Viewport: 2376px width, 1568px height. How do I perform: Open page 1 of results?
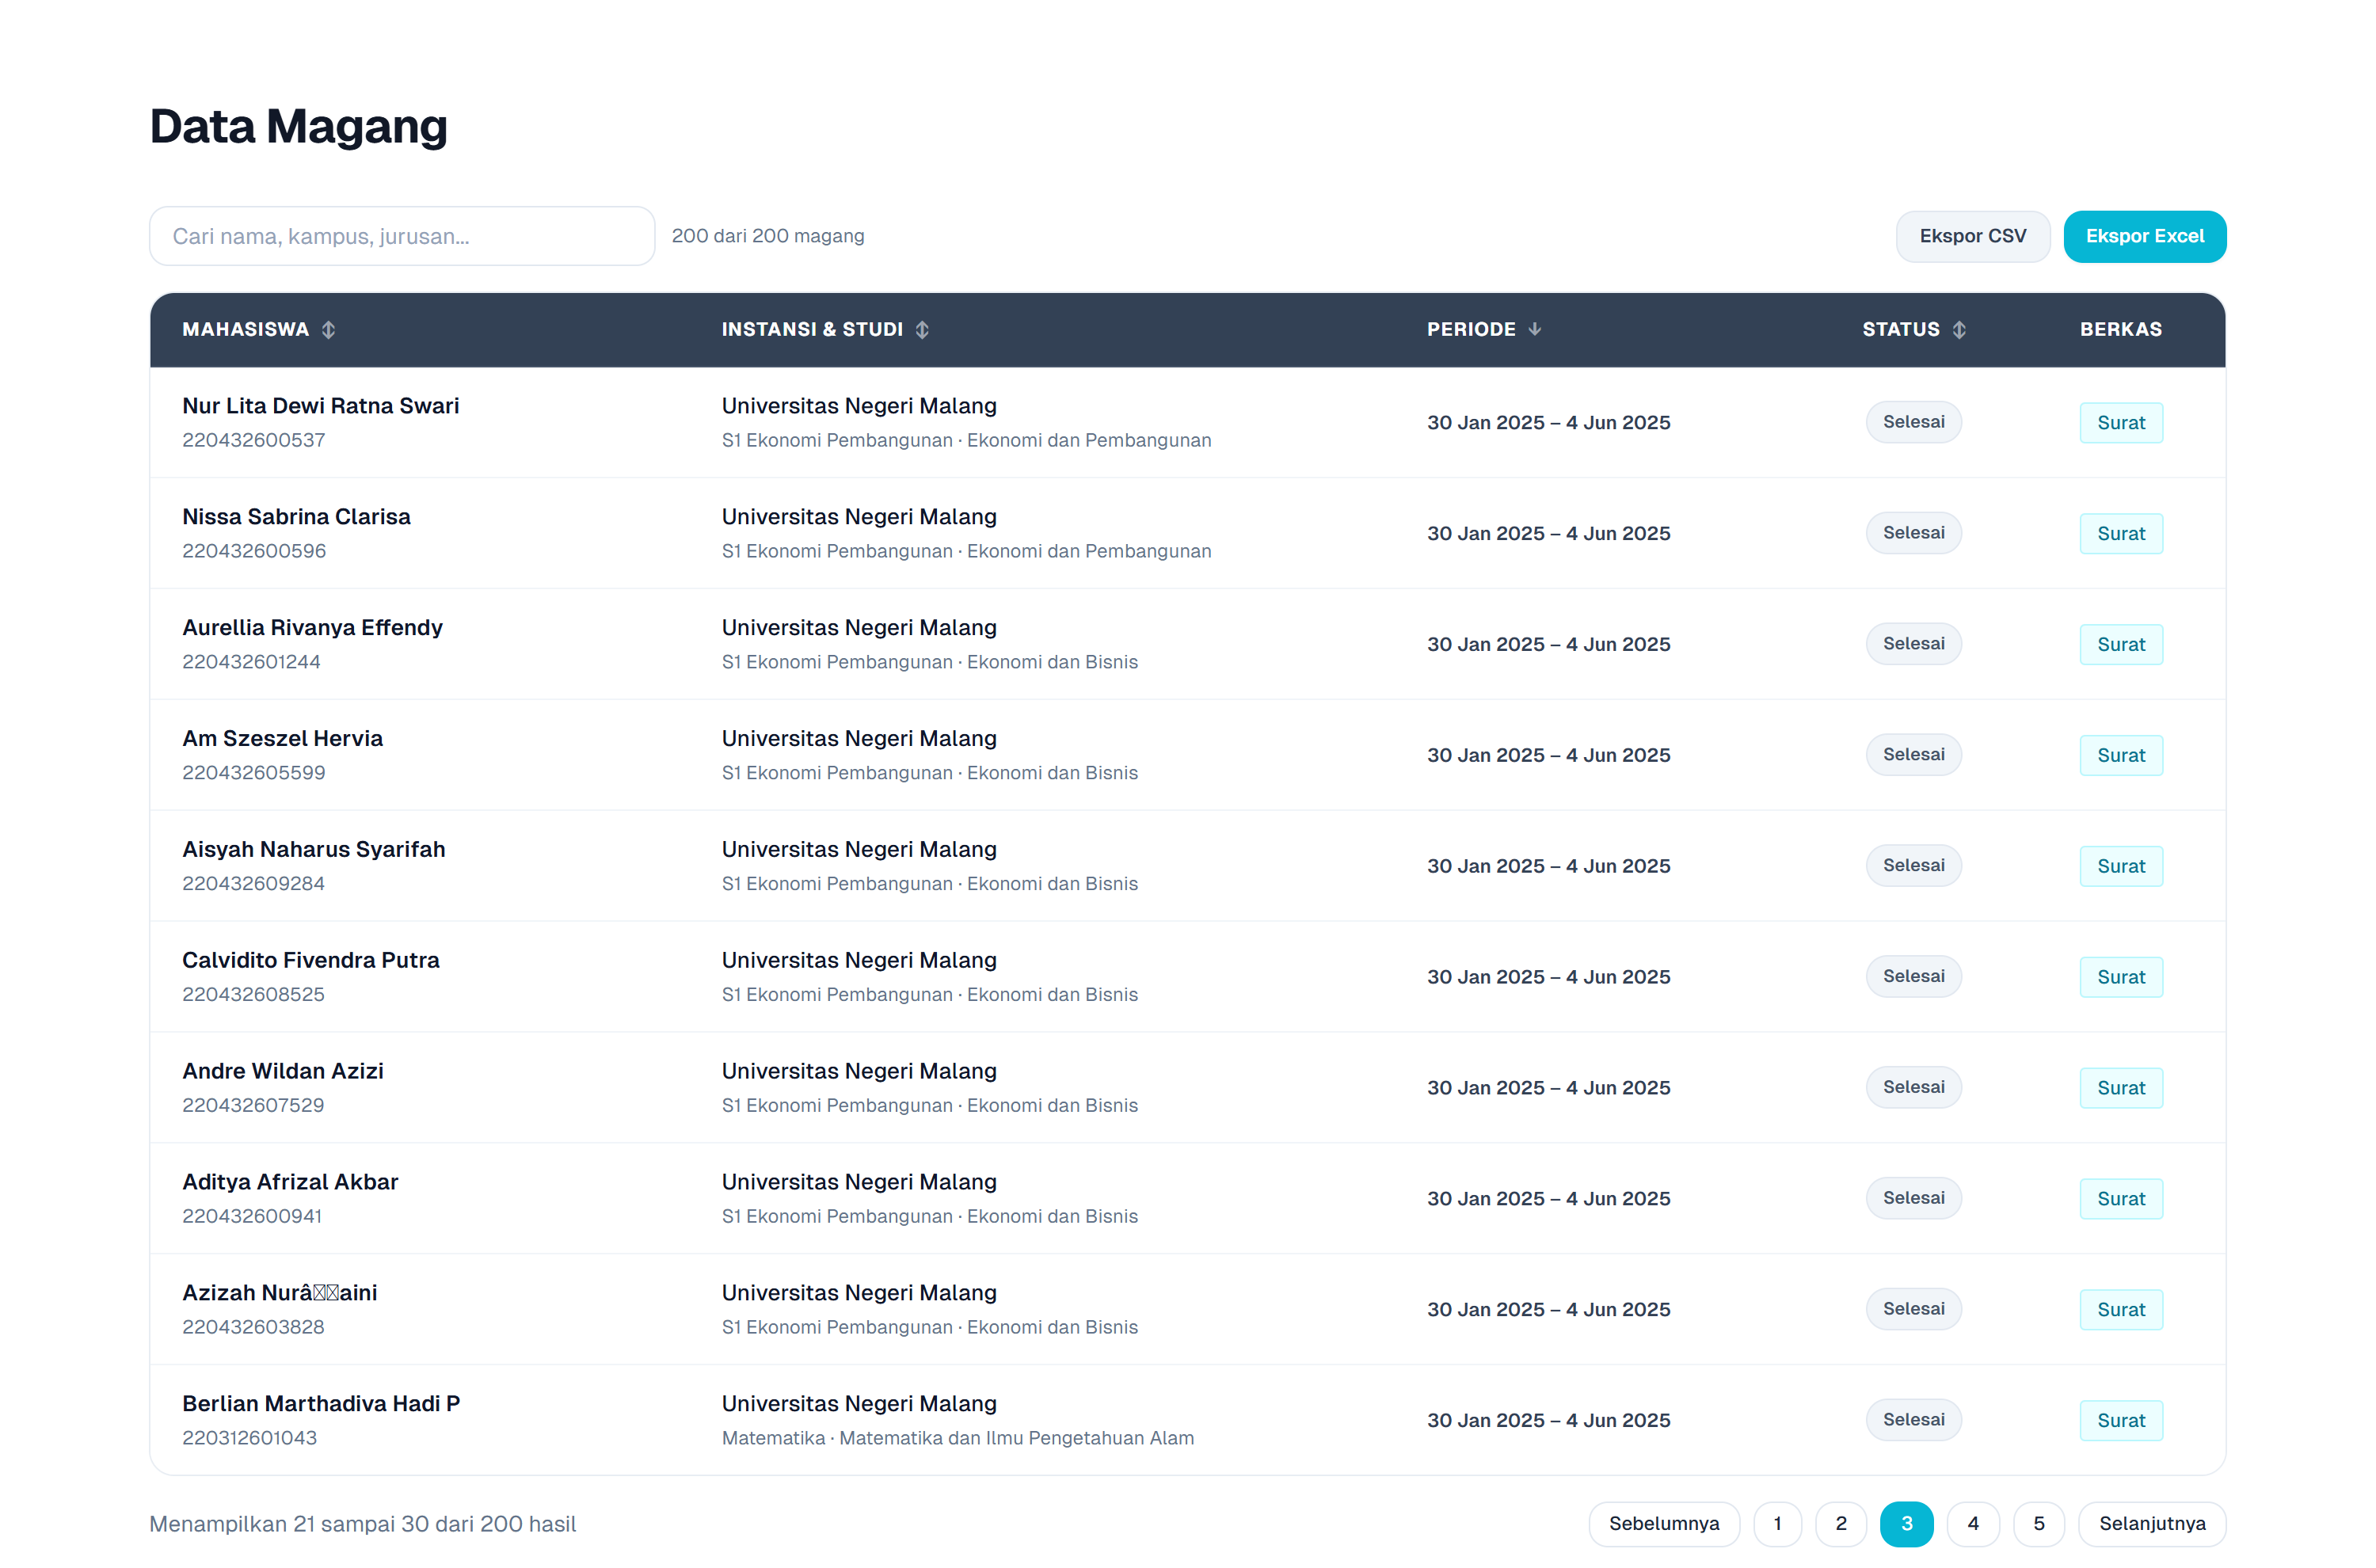[x=1777, y=1523]
